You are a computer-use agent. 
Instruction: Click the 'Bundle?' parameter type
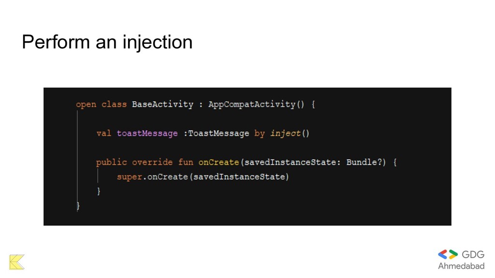pos(364,162)
